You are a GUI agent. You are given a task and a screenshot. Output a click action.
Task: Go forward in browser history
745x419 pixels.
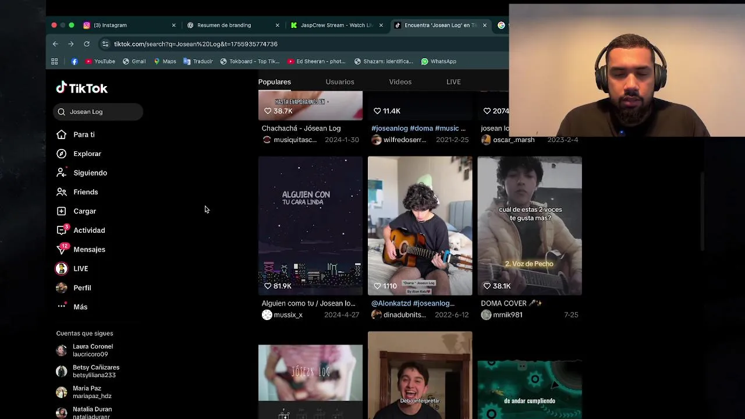(x=71, y=44)
